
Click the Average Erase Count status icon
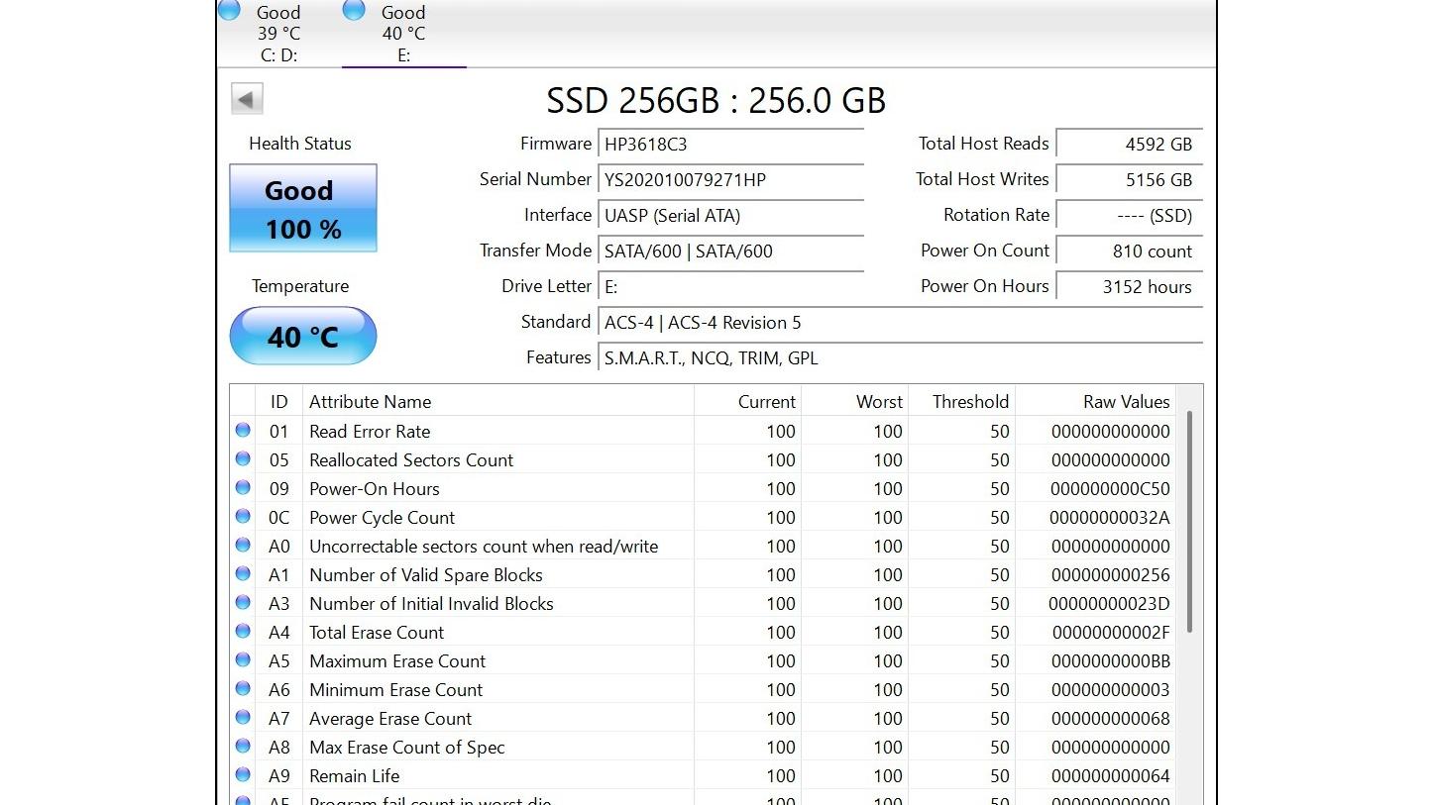(x=243, y=718)
